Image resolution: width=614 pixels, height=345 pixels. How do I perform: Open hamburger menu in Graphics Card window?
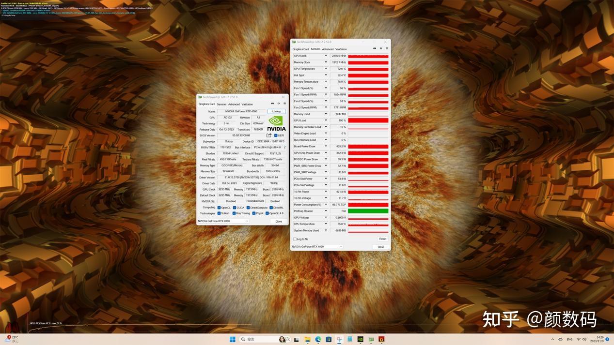(x=284, y=104)
